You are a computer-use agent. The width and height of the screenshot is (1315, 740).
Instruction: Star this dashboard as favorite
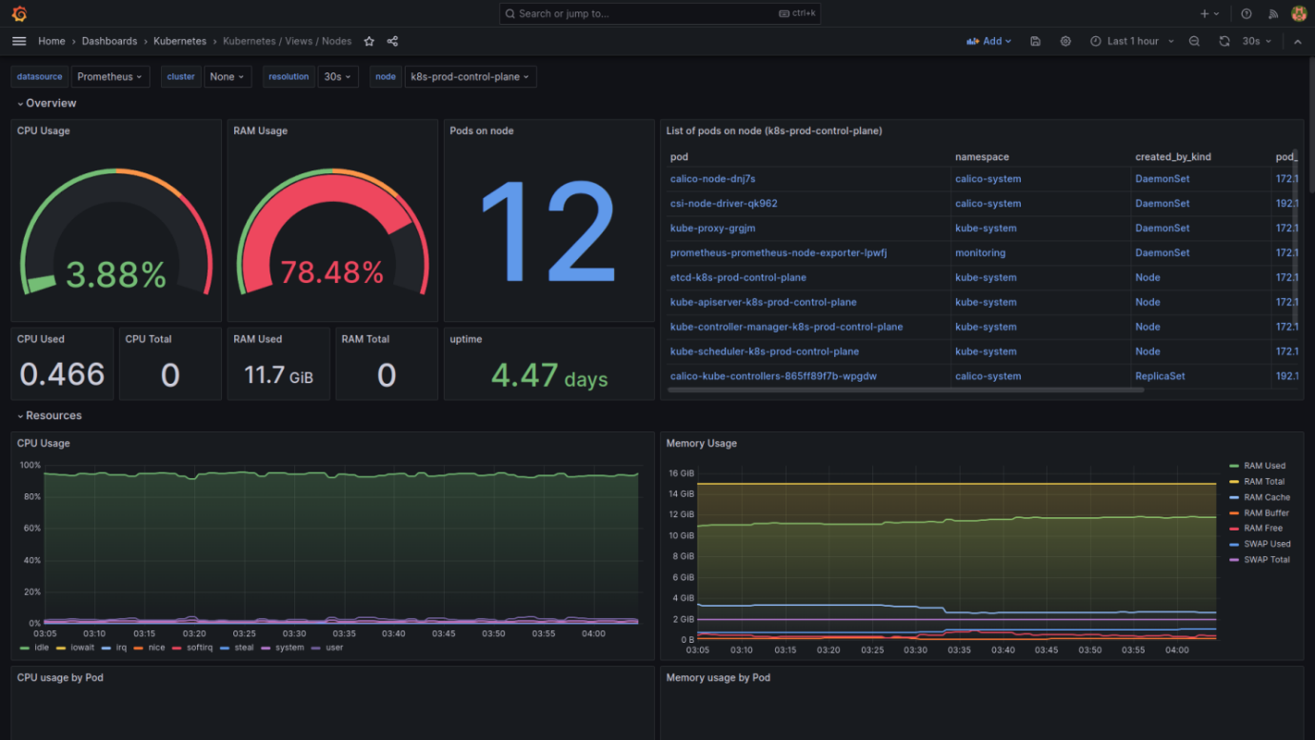pyautogui.click(x=369, y=41)
